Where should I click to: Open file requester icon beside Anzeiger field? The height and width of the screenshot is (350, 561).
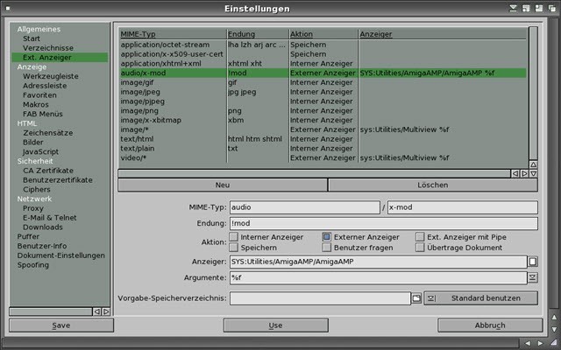pos(533,262)
